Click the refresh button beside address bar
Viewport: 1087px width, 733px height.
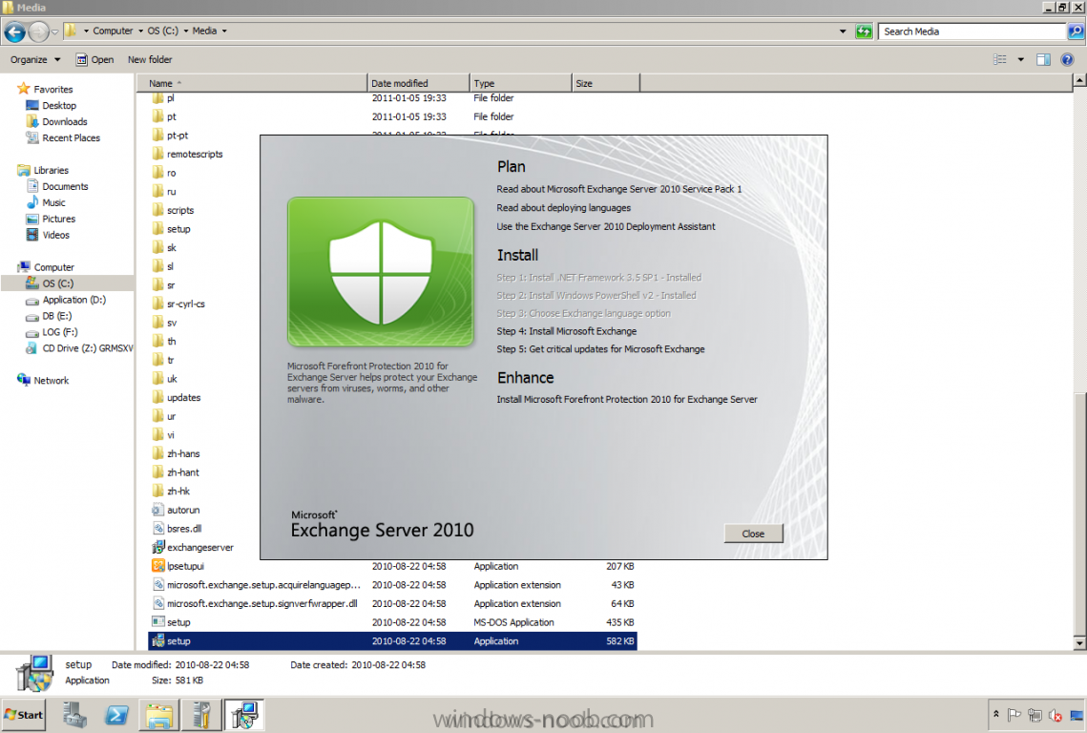tap(864, 31)
